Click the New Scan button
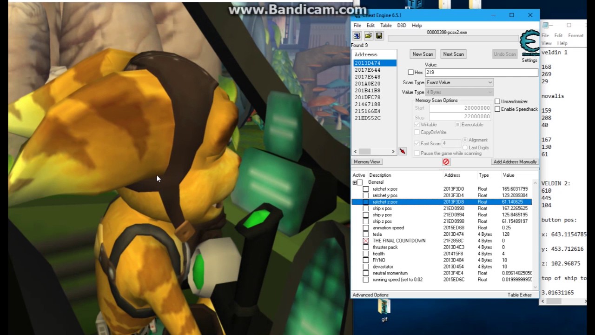 (x=423, y=54)
